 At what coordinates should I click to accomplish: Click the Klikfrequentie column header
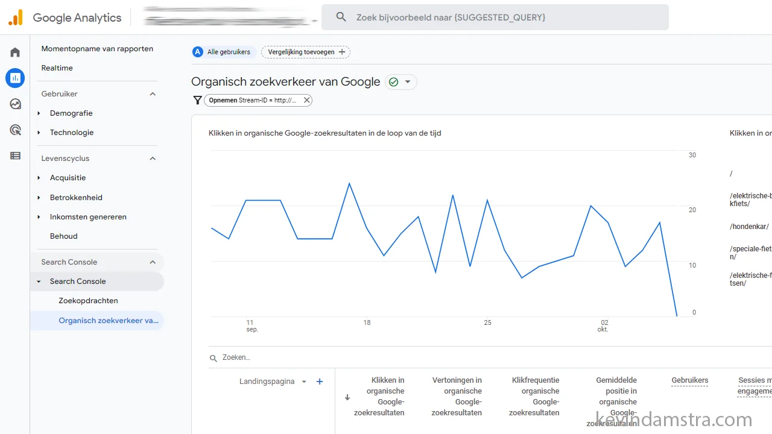534,397
